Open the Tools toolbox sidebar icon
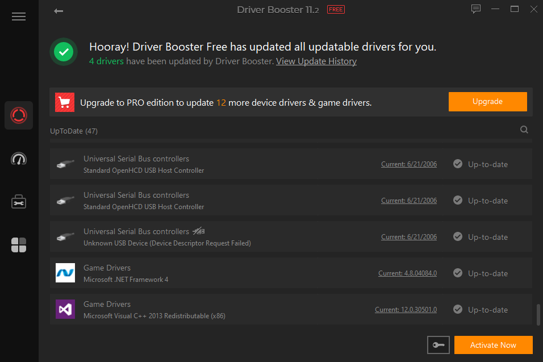Image resolution: width=543 pixels, height=362 pixels. pyautogui.click(x=19, y=202)
